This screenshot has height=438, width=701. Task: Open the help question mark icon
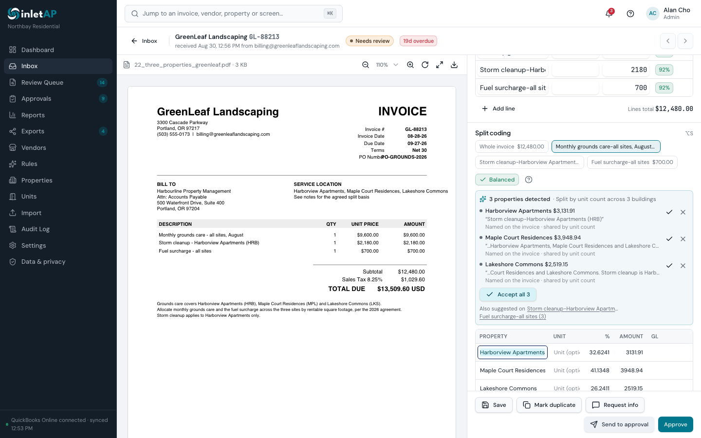(630, 14)
